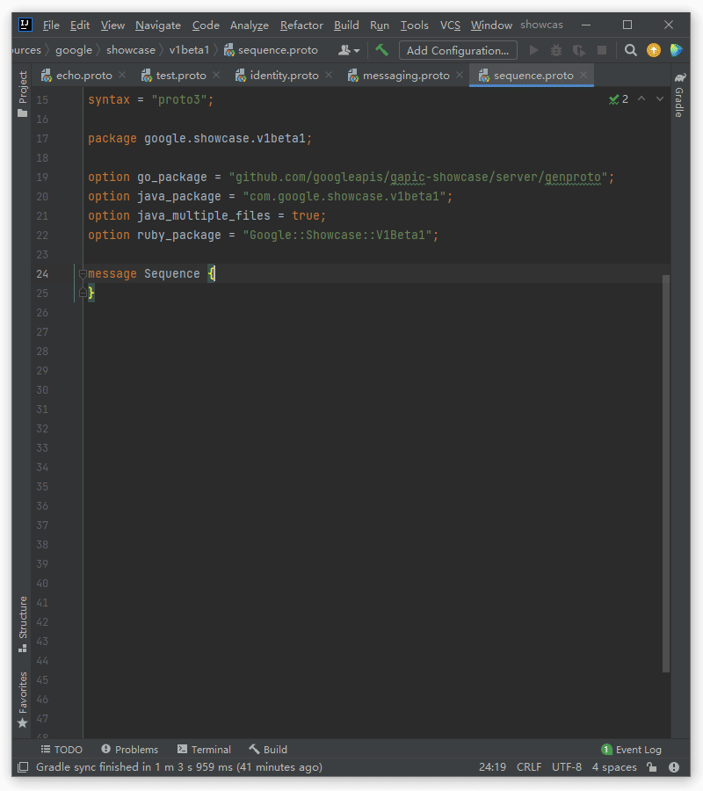Open Search Everywhere magnifier icon
This screenshot has width=703, height=791.
pyautogui.click(x=630, y=50)
